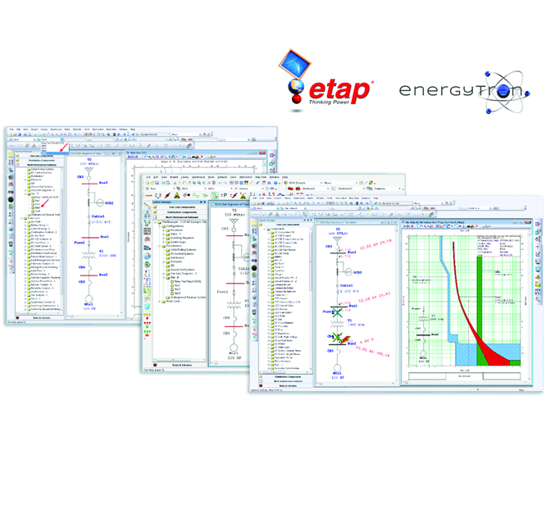The height and width of the screenshot is (505, 546).
Task: Click the red lightning icon in middle window toolbar
Action: click(168, 194)
